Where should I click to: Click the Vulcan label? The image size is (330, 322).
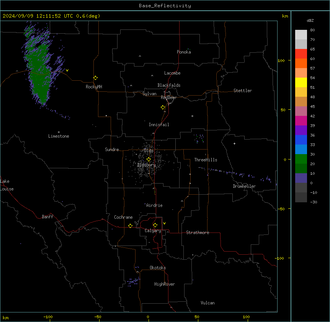(x=207, y=303)
